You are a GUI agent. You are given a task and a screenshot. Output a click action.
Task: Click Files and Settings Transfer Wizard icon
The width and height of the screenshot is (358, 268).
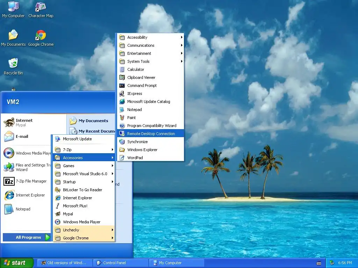pos(9,167)
